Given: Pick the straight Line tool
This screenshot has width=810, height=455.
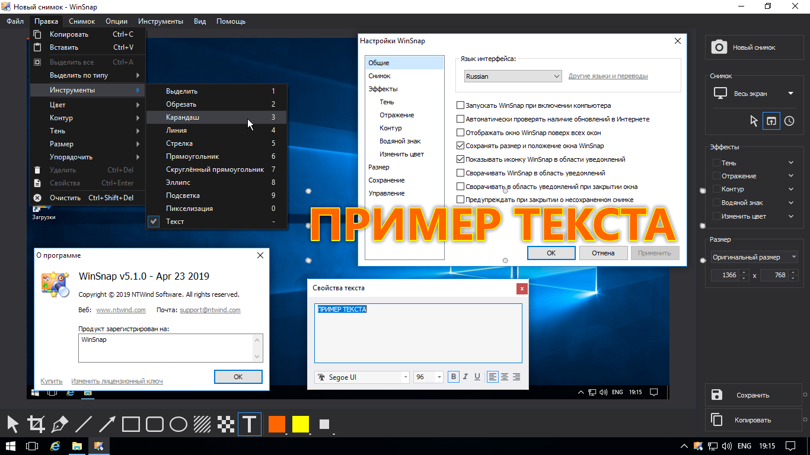Looking at the screenshot, I should point(84,424).
